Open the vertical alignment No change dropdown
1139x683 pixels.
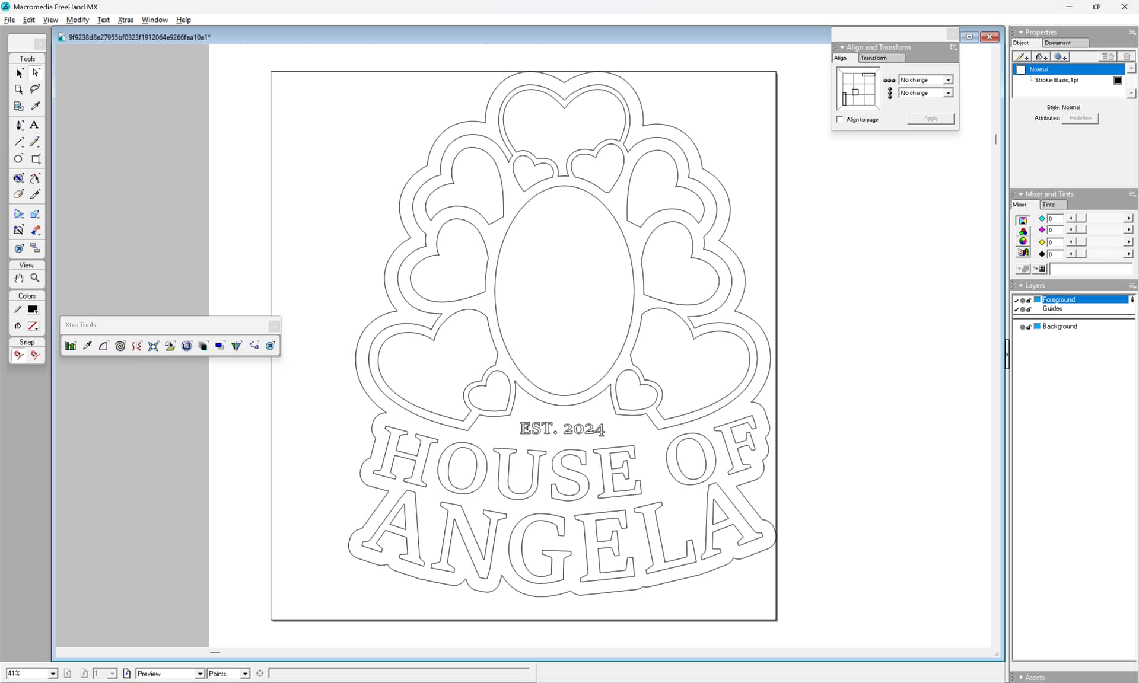[x=948, y=93]
